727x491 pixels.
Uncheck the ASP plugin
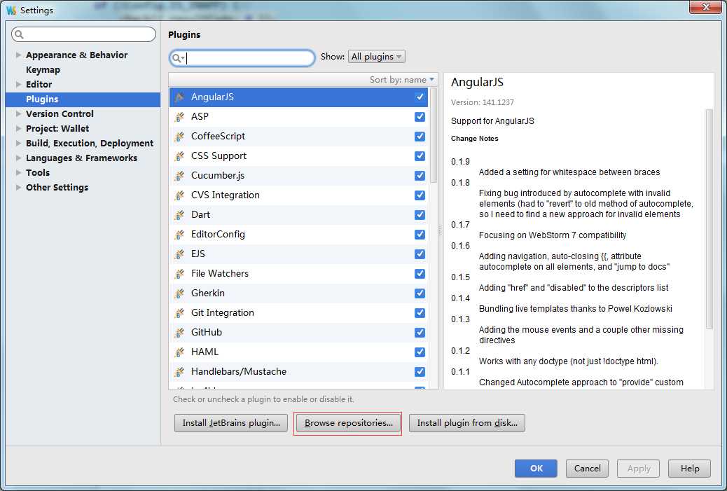tap(420, 117)
